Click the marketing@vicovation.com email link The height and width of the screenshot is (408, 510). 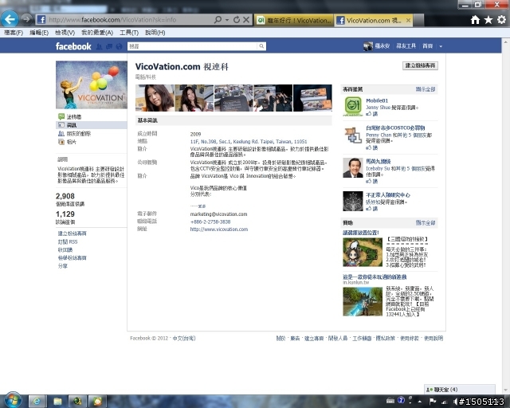(218, 214)
